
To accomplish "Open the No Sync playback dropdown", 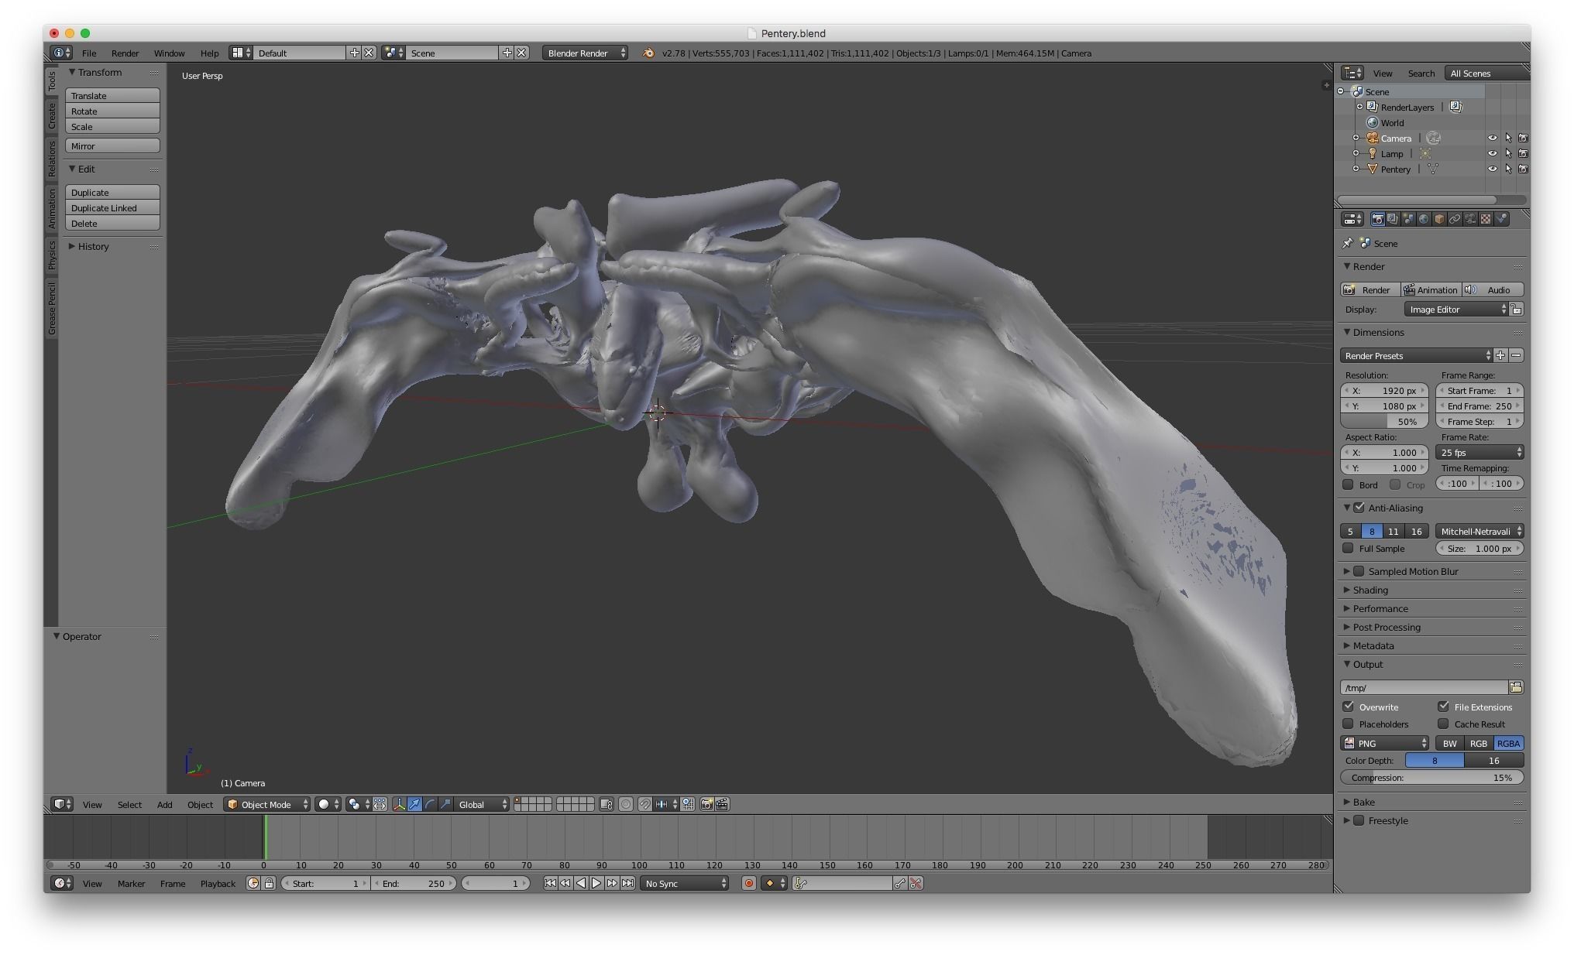I will 685,883.
